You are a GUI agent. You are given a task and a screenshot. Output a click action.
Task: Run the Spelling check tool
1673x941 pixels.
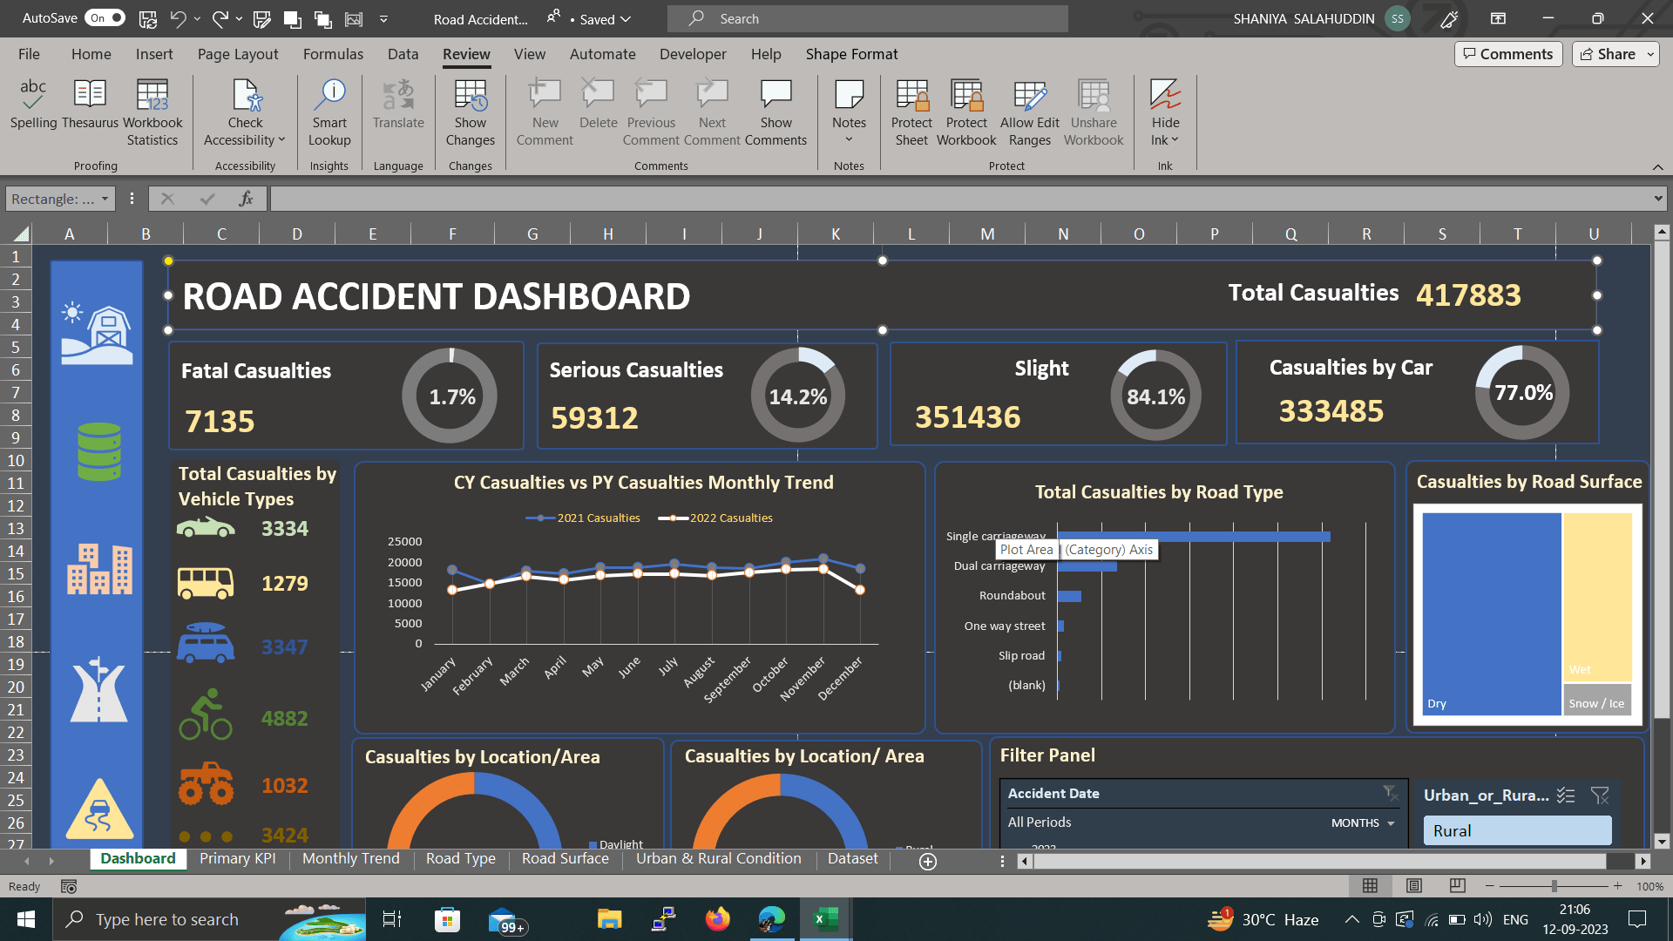(x=33, y=105)
